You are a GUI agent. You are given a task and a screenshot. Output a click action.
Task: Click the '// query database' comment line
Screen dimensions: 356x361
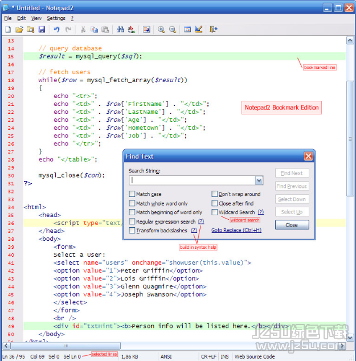tap(70, 48)
